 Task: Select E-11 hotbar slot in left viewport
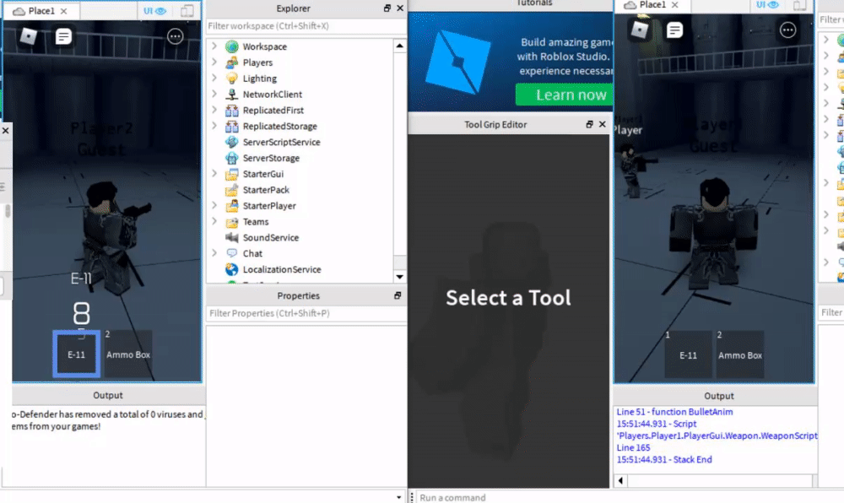pyautogui.click(x=77, y=354)
